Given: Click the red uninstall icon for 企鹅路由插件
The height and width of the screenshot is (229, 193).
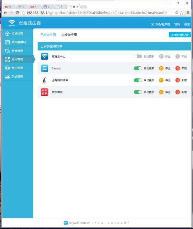Looking at the screenshot, I should (177, 80).
